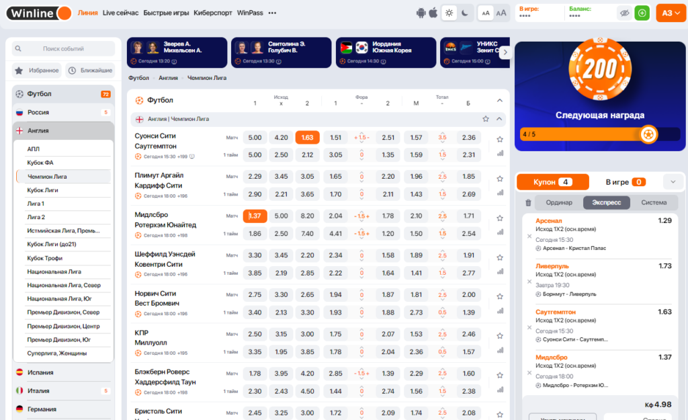Screen dimensions: 688x420
Task: Select Ординар bet type
Action: [x=559, y=202]
